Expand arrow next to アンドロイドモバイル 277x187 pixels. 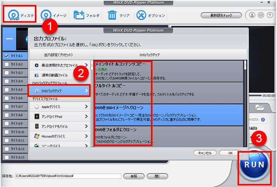(x=86, y=126)
